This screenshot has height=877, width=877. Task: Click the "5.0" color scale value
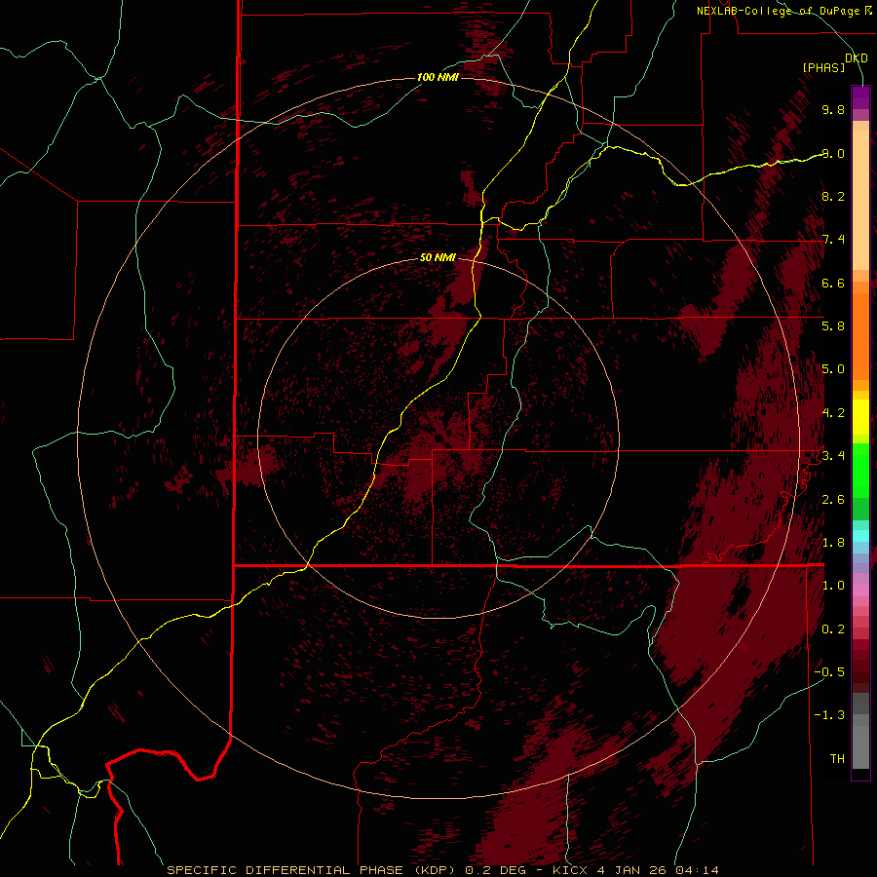[833, 369]
